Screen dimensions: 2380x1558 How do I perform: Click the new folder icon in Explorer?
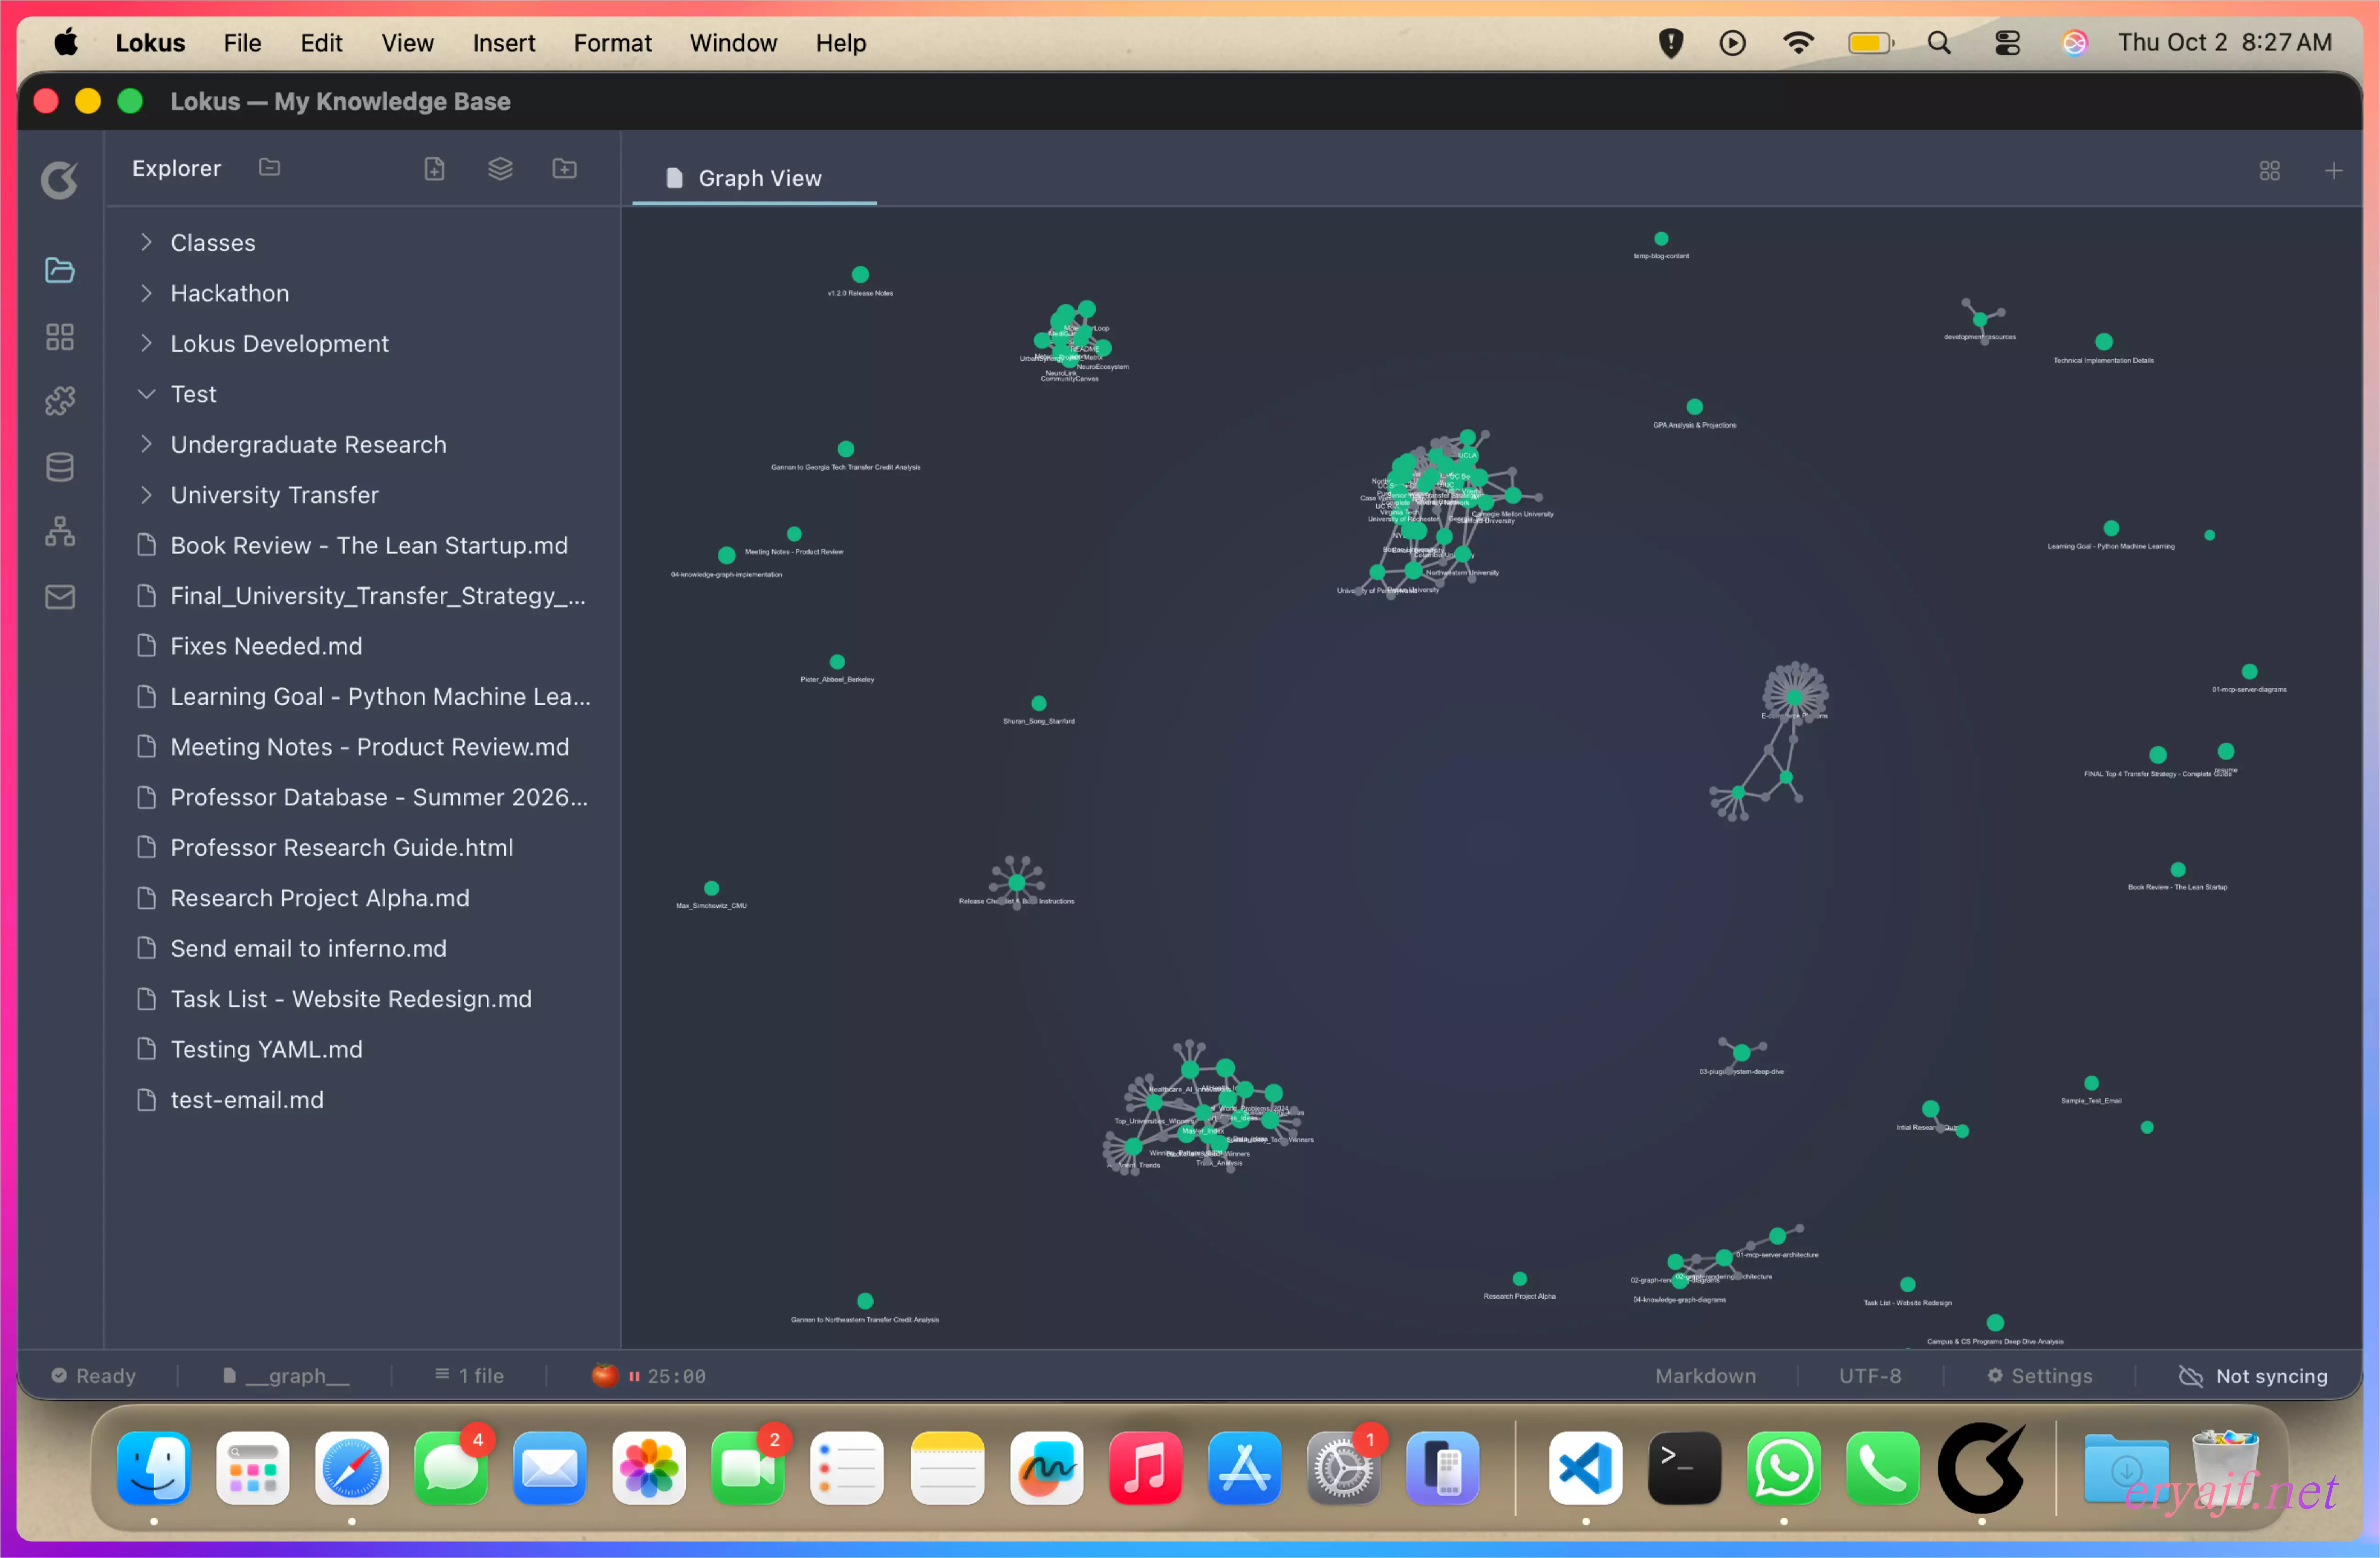click(564, 169)
